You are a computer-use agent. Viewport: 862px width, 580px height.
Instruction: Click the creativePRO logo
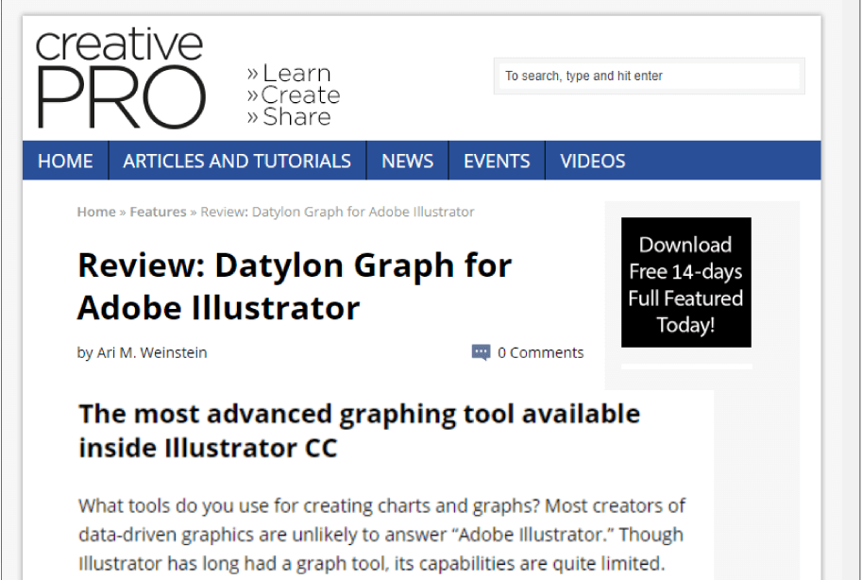pyautogui.click(x=118, y=76)
